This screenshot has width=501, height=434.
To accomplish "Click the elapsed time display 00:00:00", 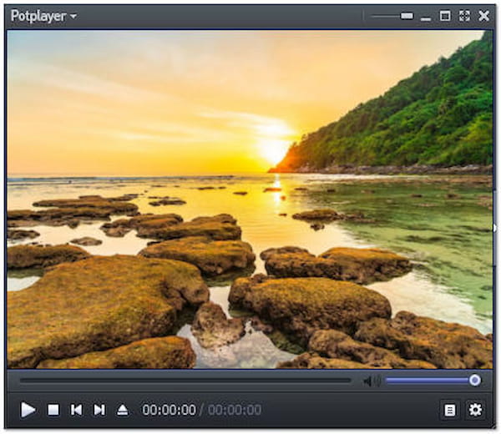I will 169,410.
